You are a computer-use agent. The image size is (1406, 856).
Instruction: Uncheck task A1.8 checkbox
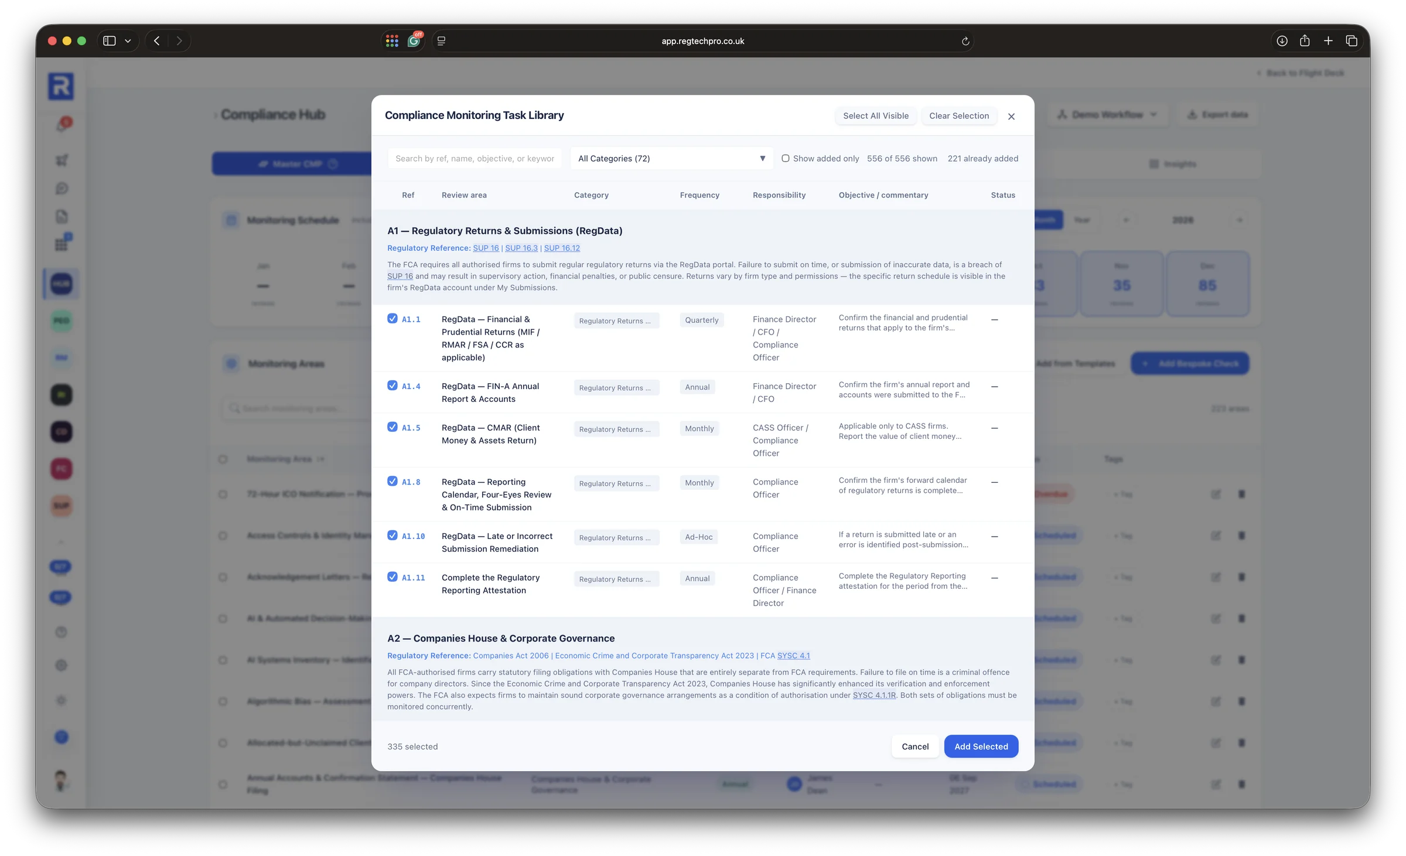pyautogui.click(x=393, y=482)
